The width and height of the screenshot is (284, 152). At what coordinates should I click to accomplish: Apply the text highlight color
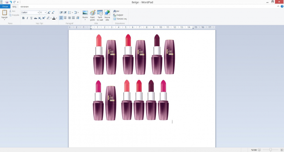pyautogui.click(x=48, y=18)
